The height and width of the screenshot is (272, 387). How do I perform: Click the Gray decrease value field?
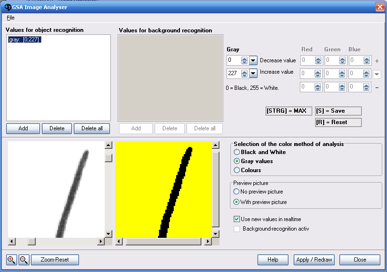point(234,60)
